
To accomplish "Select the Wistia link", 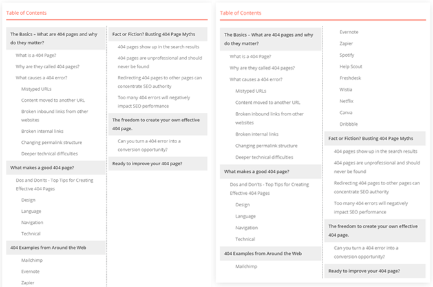I will pos(347,90).
